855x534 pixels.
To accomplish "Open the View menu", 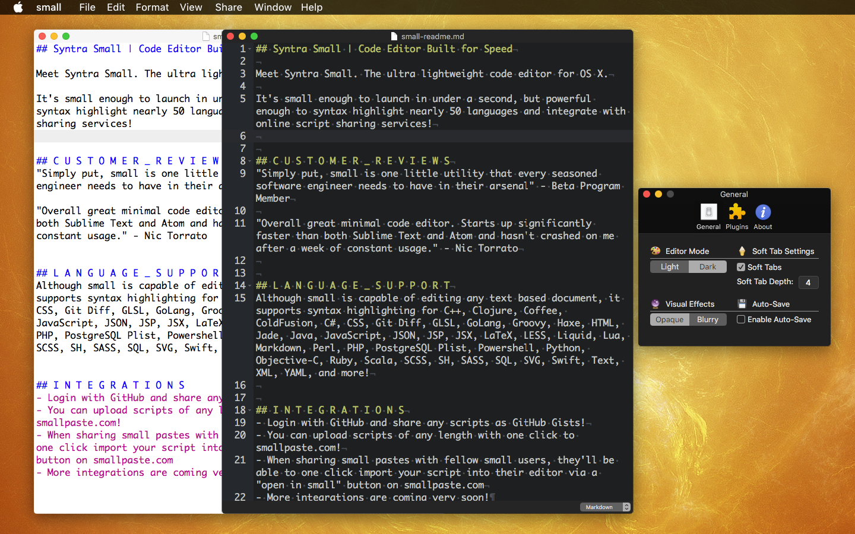I will pyautogui.click(x=191, y=7).
